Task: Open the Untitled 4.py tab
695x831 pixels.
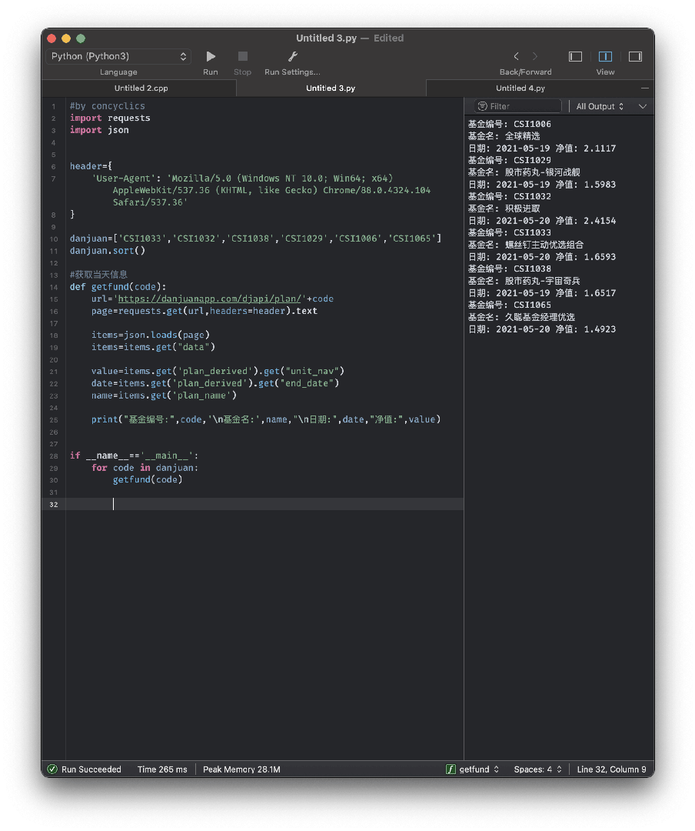Action: coord(520,88)
